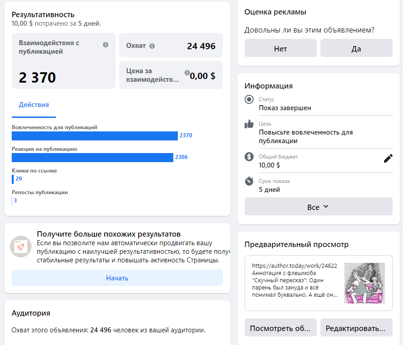Click the stopwatch Срок показа icon

click(x=249, y=181)
